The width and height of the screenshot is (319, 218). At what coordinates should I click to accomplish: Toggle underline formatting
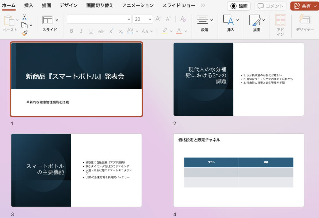(x=91, y=31)
